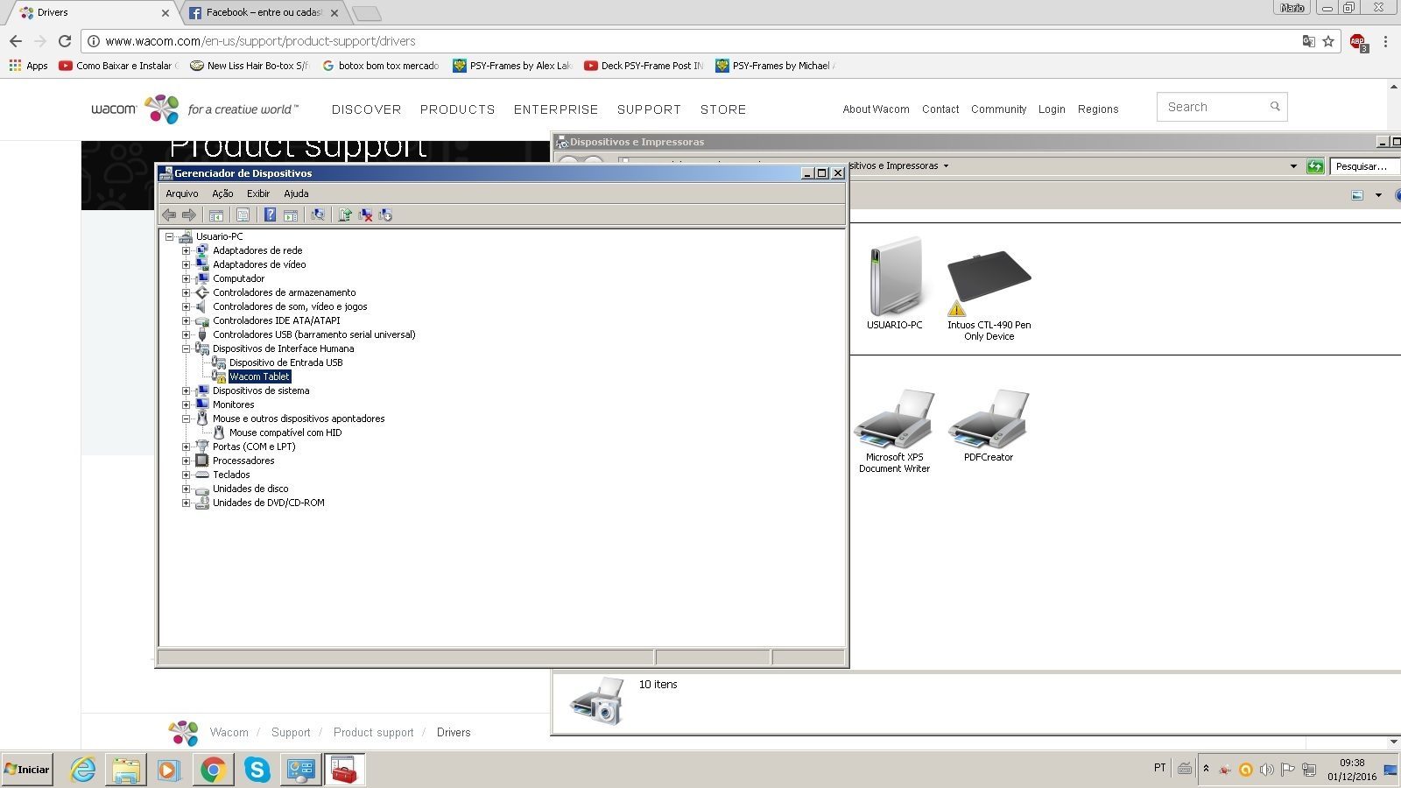Open Internet Explorer from the taskbar
1401x788 pixels.
click(x=83, y=770)
